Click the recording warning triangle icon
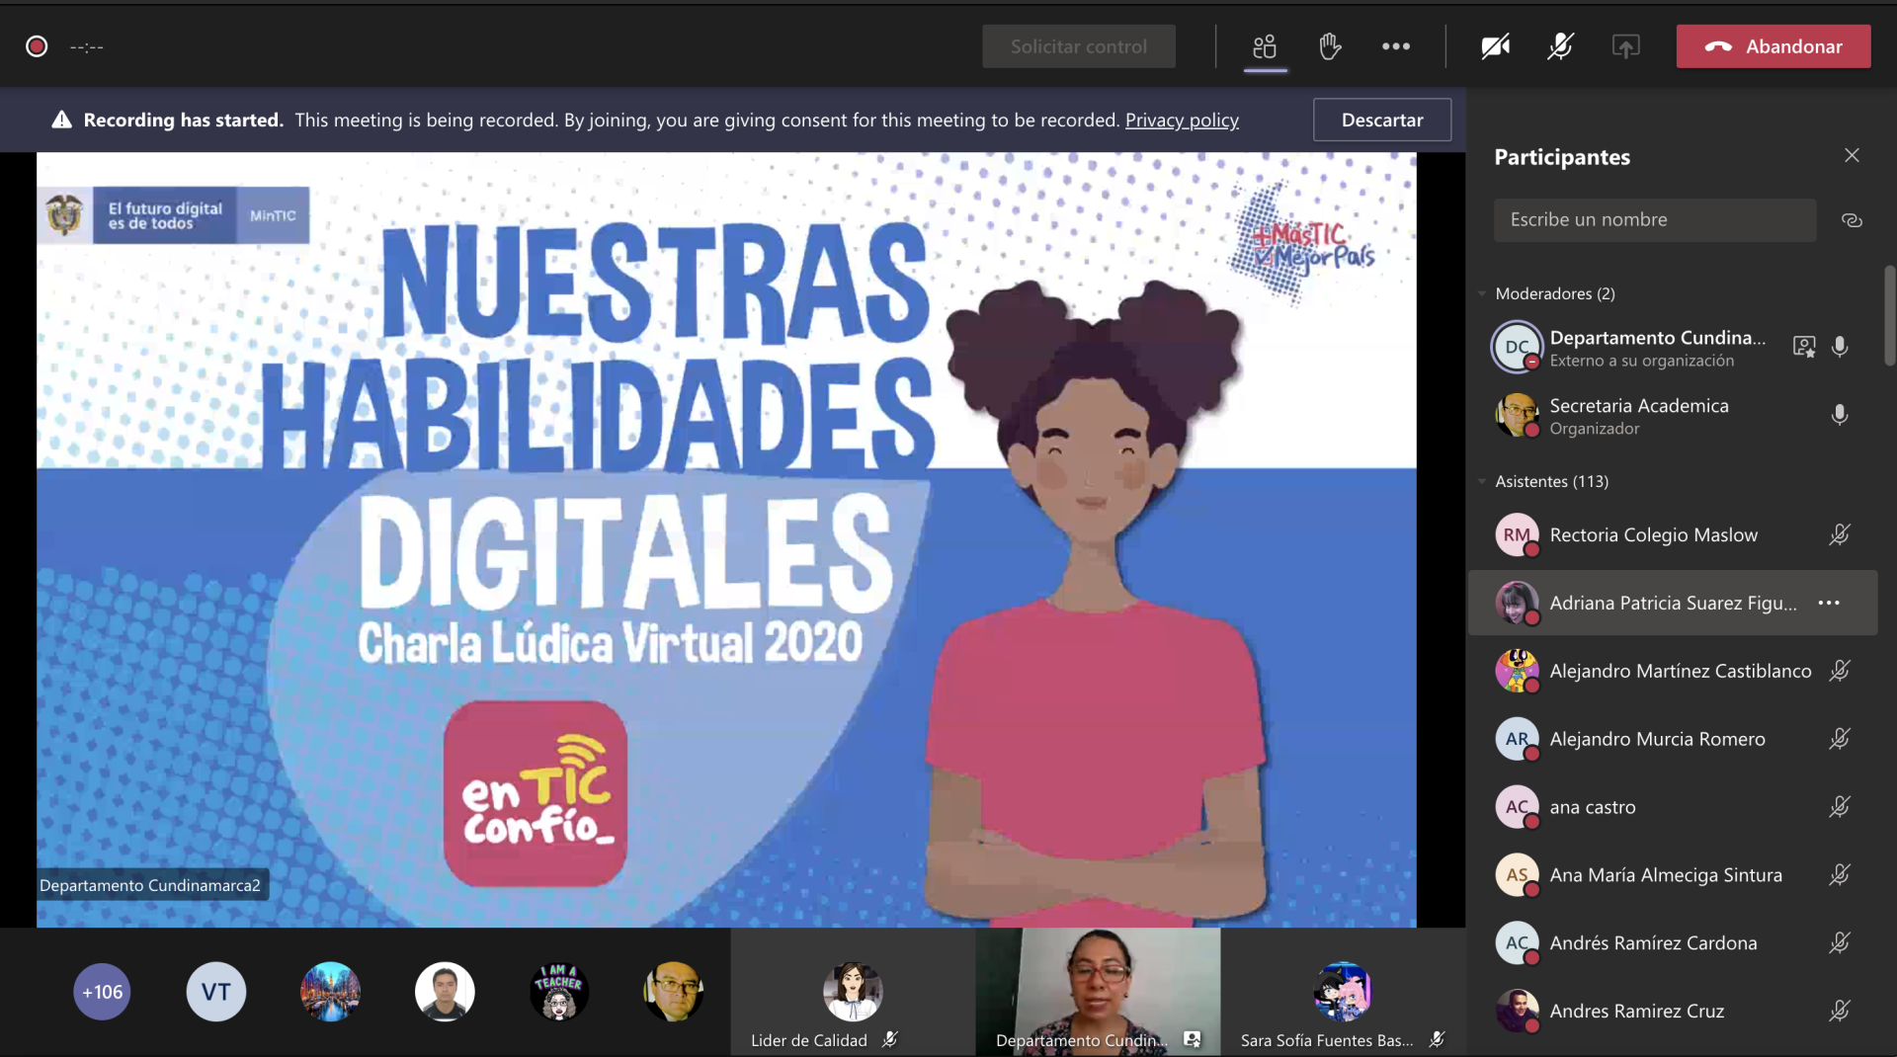The height and width of the screenshot is (1057, 1897). 61,120
